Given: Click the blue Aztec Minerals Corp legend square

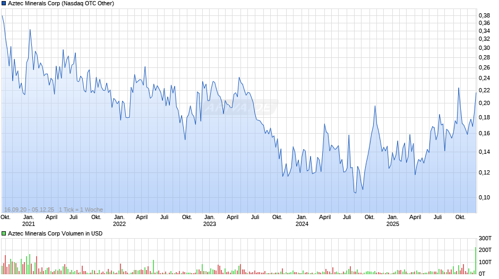Looking at the screenshot, I should (x=4, y=4).
